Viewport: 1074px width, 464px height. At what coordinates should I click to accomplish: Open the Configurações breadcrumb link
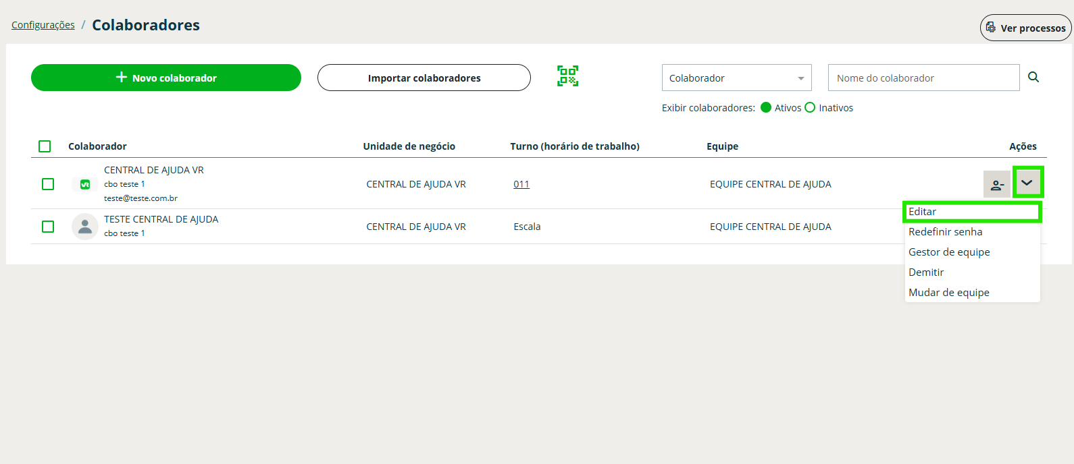43,25
